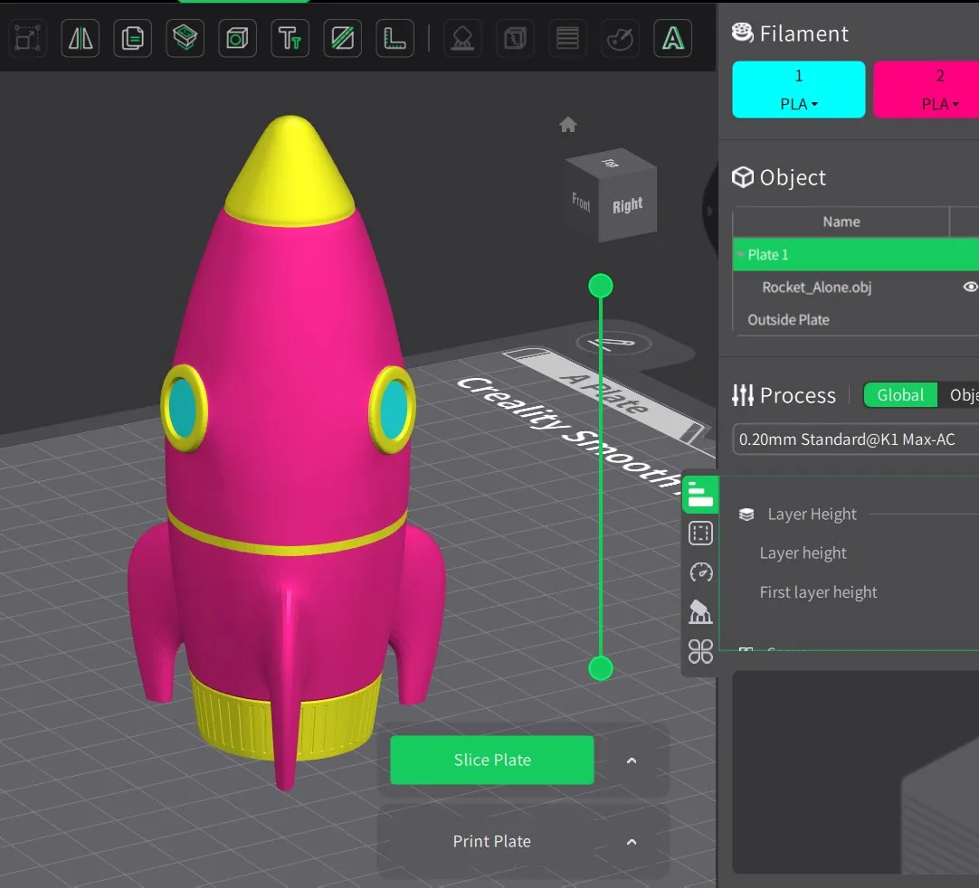979x888 pixels.
Task: Click the Print Plate button
Action: [x=492, y=841]
